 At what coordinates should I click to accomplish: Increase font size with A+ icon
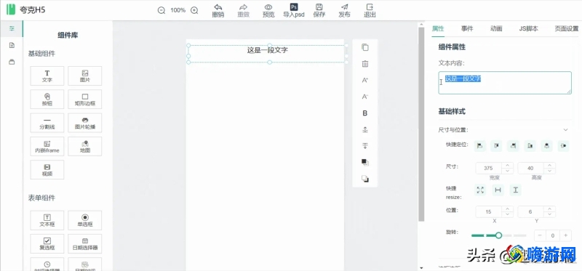click(x=365, y=80)
